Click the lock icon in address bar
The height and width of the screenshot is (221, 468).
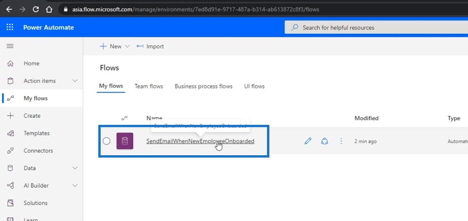pyautogui.click(x=66, y=9)
